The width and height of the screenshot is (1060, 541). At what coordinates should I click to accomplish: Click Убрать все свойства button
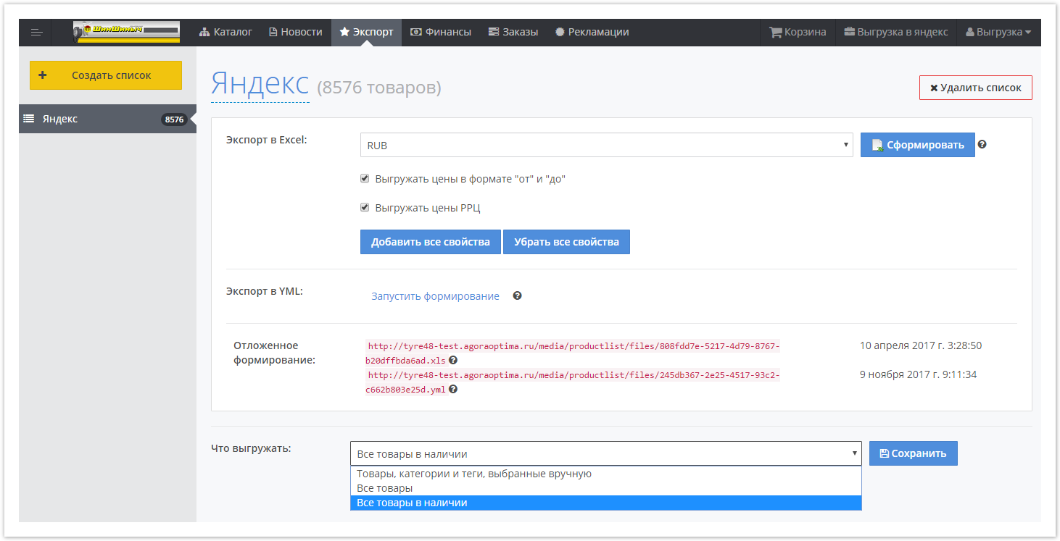(566, 242)
